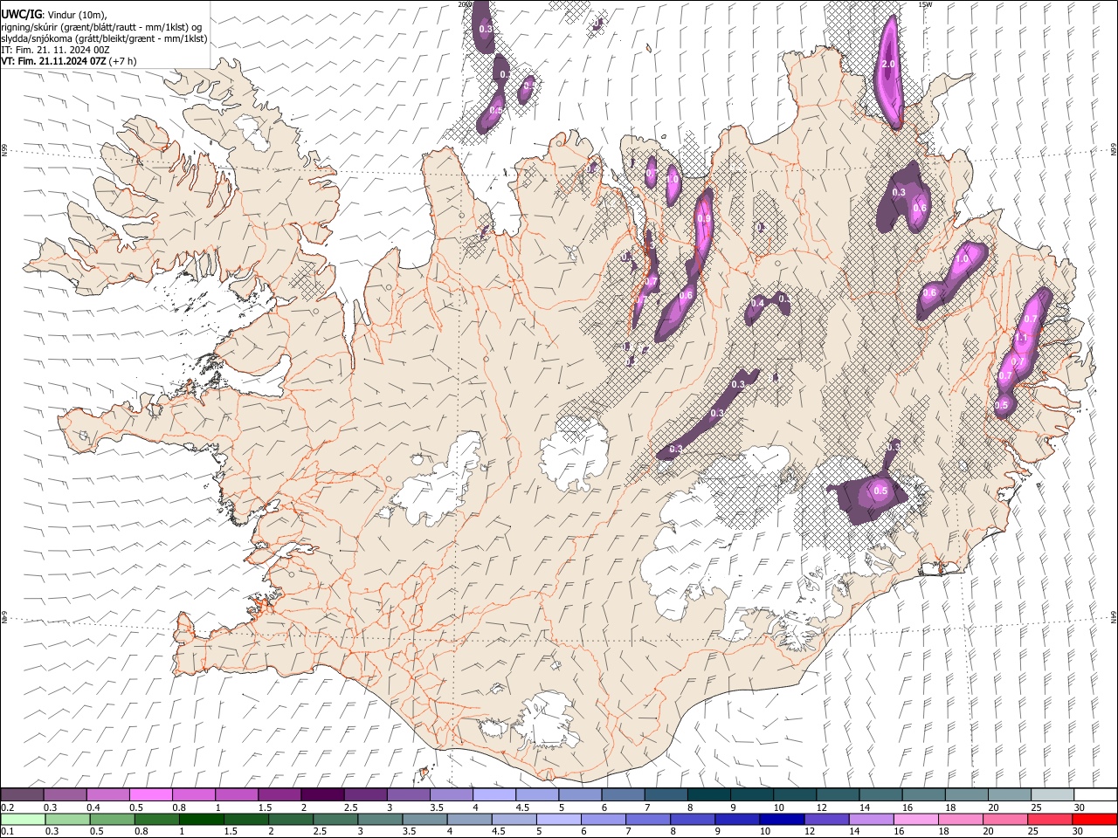The height and width of the screenshot is (838, 1118).
Task: Click the 9 label in the lower legend
Action: 718,831
